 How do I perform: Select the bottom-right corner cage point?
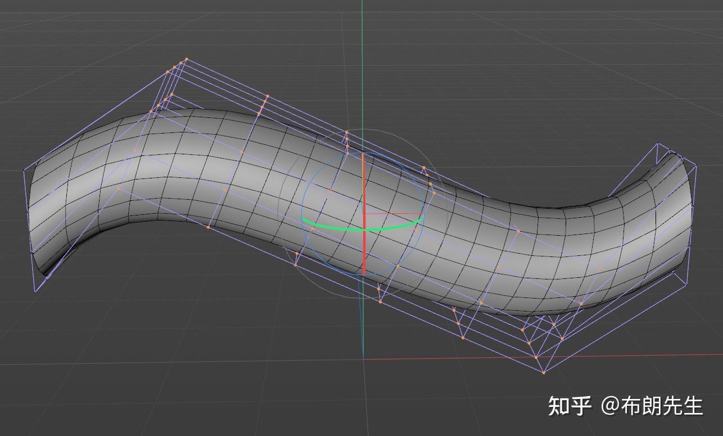(544, 371)
